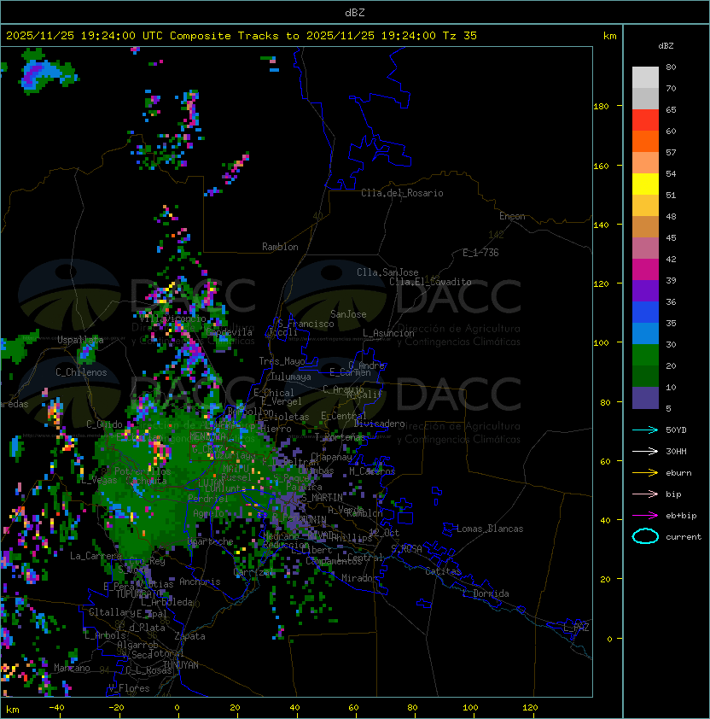Screen dimensions: 710x719
Task: Click the '30HM' legend label
Action: click(x=676, y=451)
